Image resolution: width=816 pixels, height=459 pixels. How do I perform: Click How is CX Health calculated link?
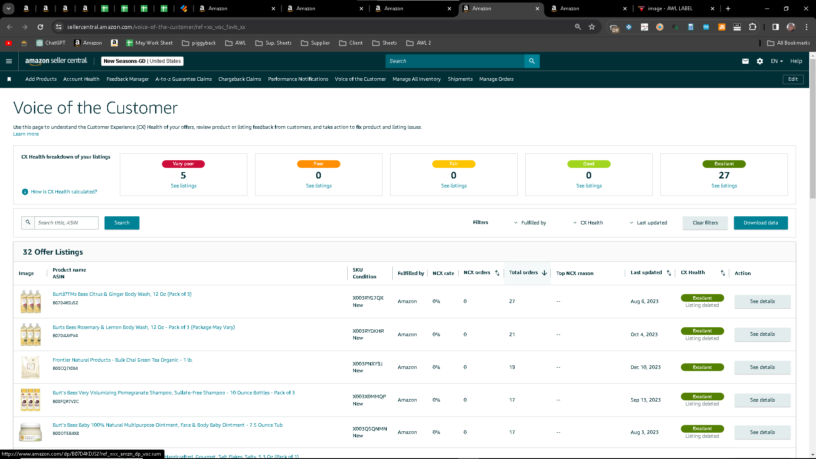tap(64, 192)
